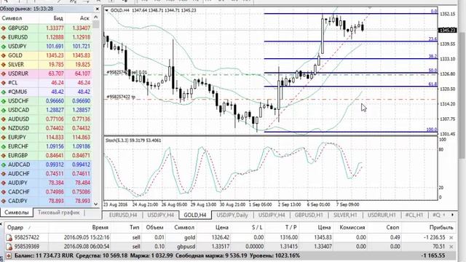Click the Аск column header
Viewport: 466px width, 262px height.
pyautogui.click(x=84, y=18)
